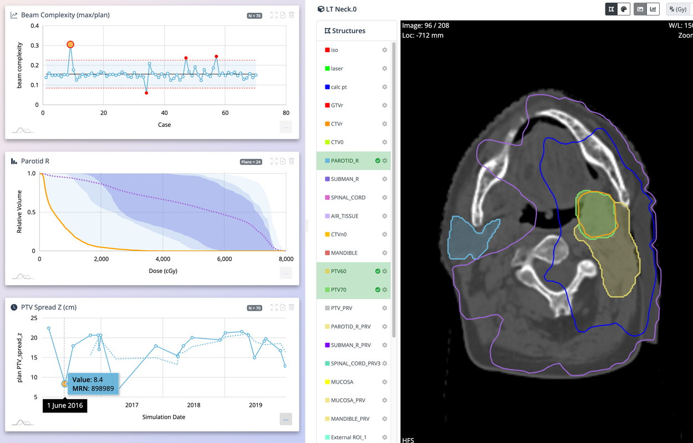Delete the Beam Complexity chart panel

[x=292, y=15]
